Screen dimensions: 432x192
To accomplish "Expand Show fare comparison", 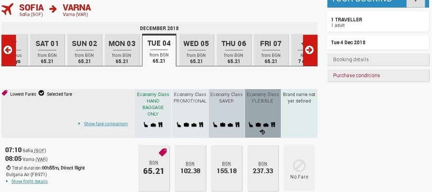I will 106,124.
